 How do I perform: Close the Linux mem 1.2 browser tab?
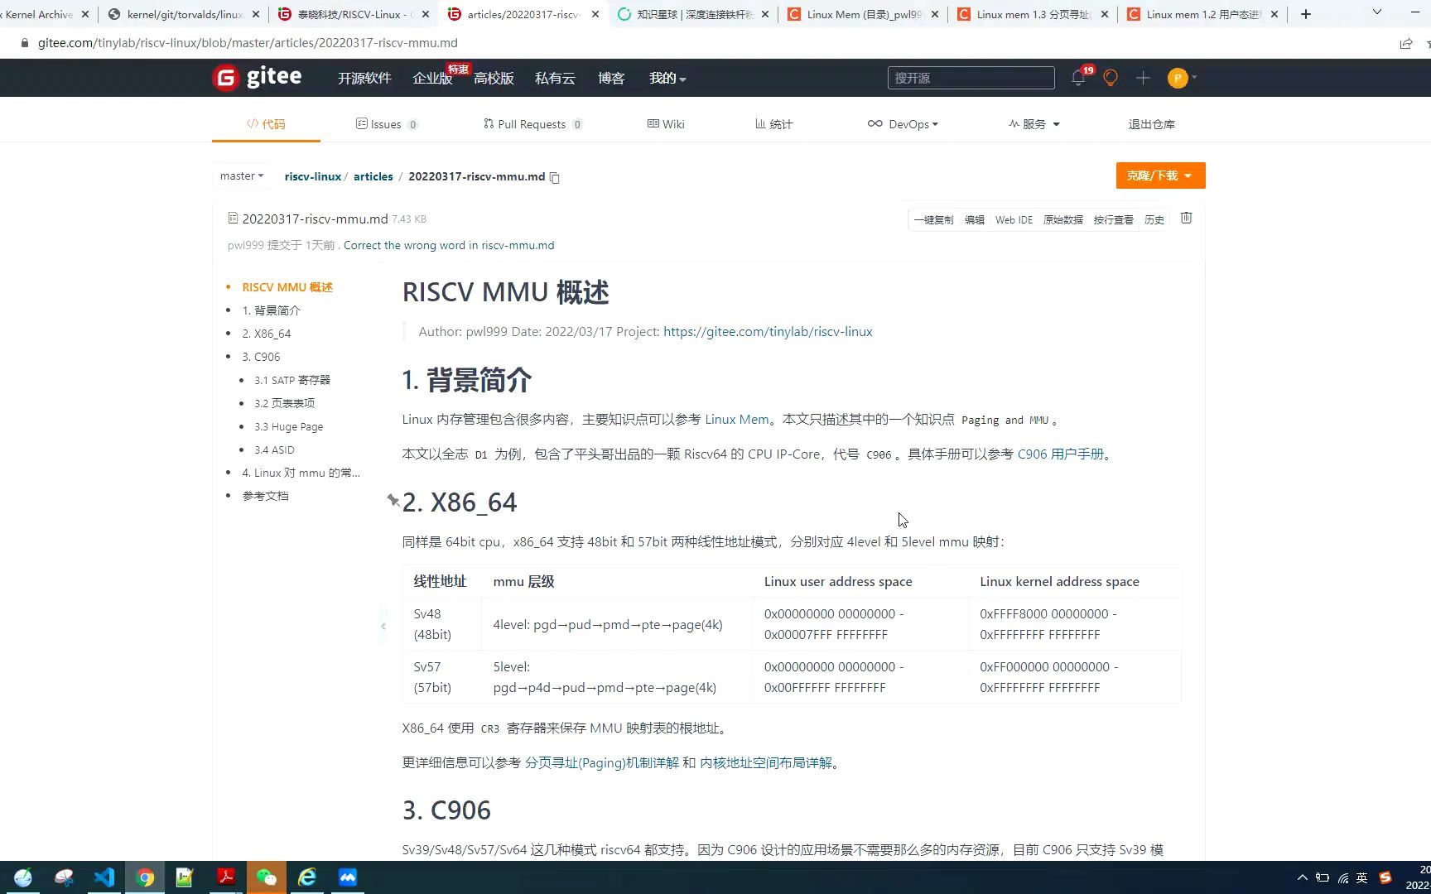coord(1274,14)
